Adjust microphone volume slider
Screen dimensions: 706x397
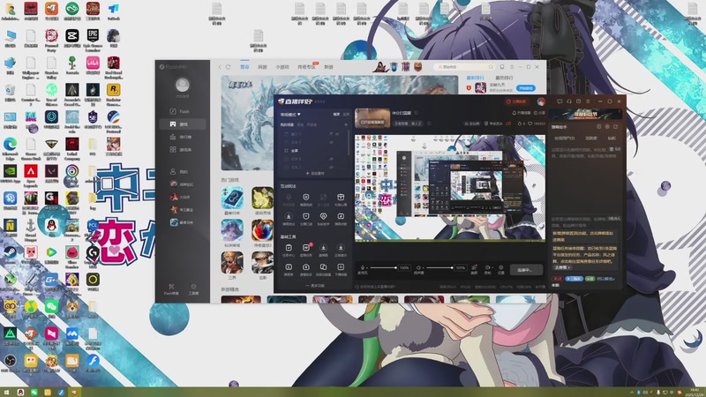point(383,267)
